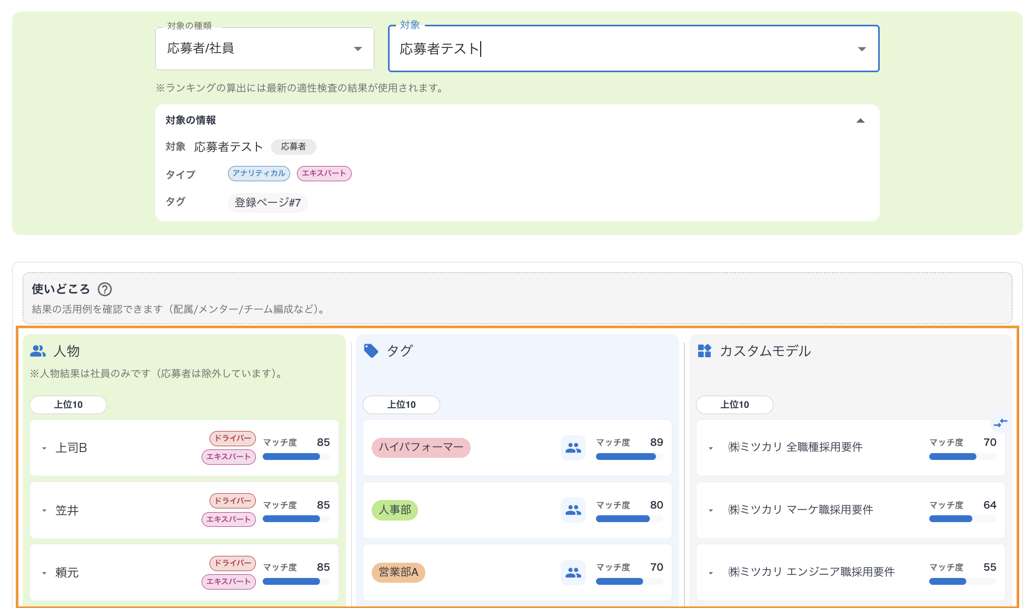Click members icon in ハイパフォーマー row

pos(573,448)
